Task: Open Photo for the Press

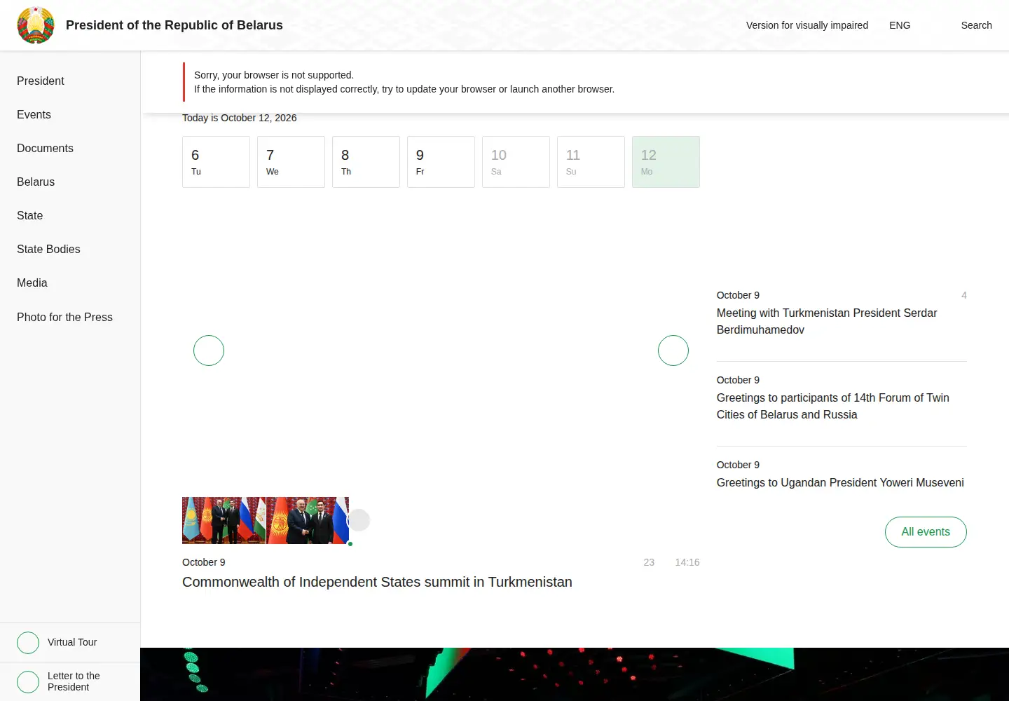Action: (x=64, y=317)
